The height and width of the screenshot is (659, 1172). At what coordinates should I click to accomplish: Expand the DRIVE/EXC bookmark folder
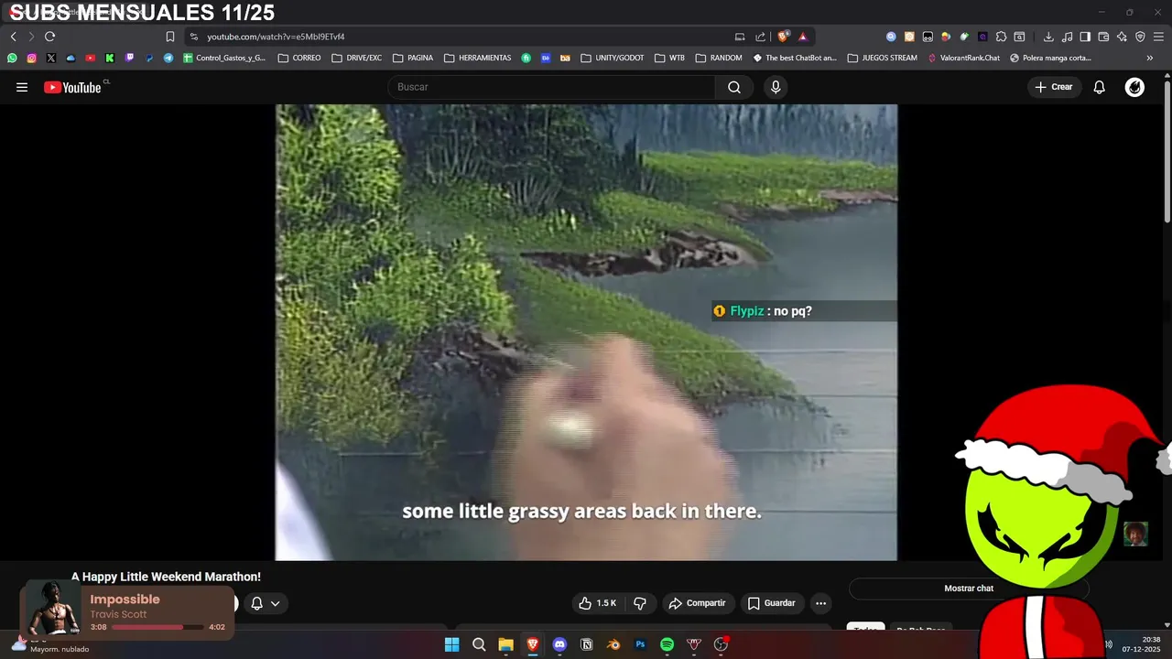(x=357, y=58)
